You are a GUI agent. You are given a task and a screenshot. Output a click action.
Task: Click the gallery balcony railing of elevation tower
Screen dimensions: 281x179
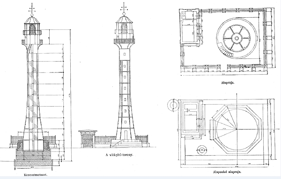click(x=124, y=41)
